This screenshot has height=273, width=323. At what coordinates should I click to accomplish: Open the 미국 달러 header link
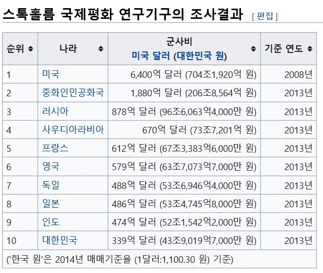pos(151,56)
